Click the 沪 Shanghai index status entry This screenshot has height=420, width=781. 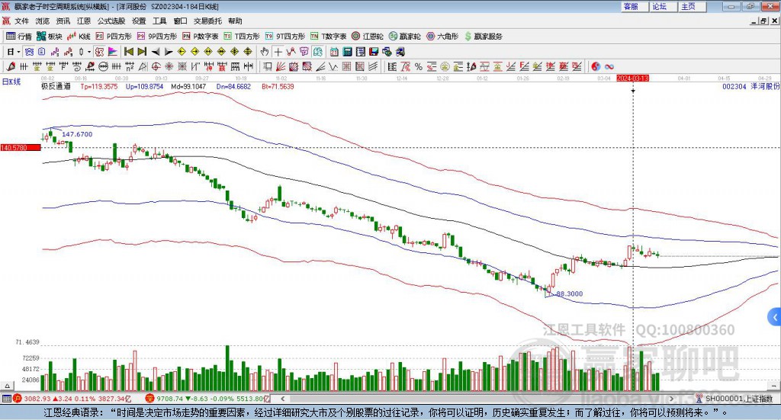coord(74,399)
